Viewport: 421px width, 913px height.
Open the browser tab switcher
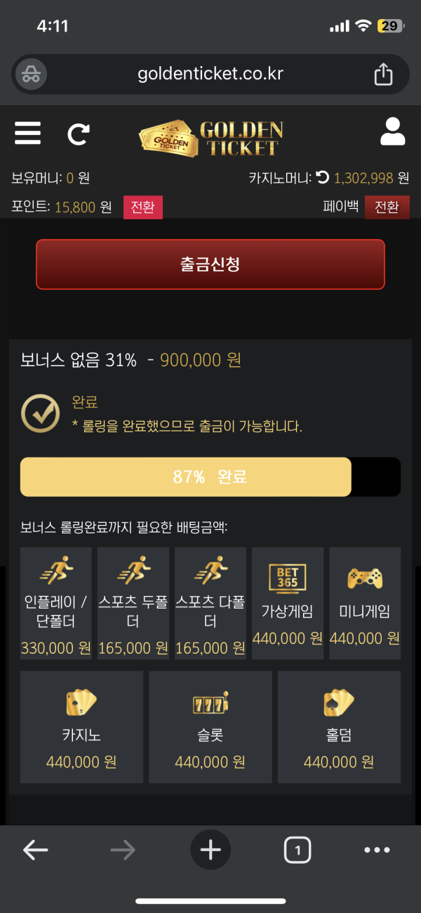tap(298, 850)
